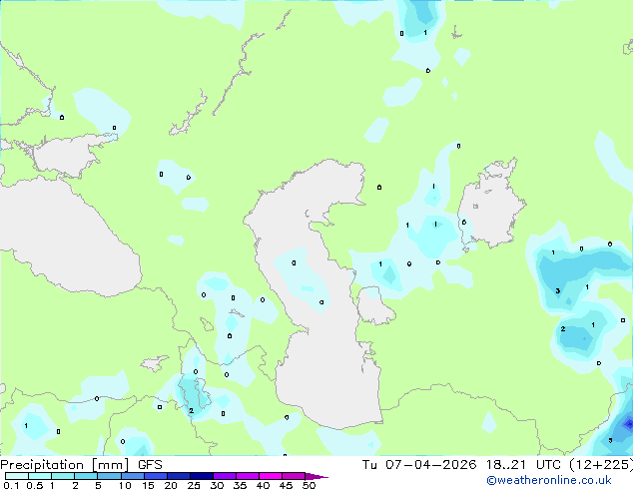The height and width of the screenshot is (489, 633).
Task: Click the 'GFS' model label
Action: click(x=150, y=465)
